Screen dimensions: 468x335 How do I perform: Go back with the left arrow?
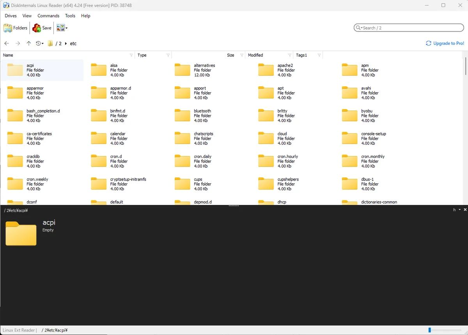pyautogui.click(x=7, y=44)
